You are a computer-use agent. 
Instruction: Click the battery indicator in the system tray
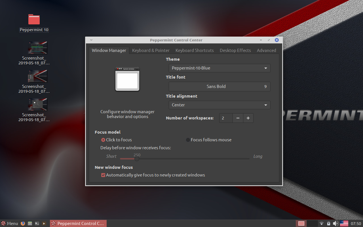[x=328, y=223]
